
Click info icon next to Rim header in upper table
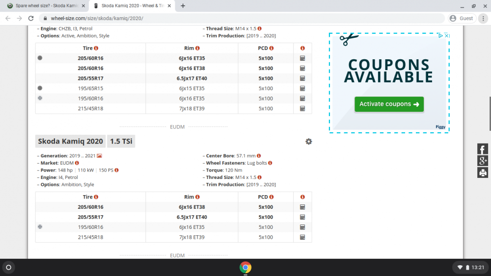click(x=197, y=48)
